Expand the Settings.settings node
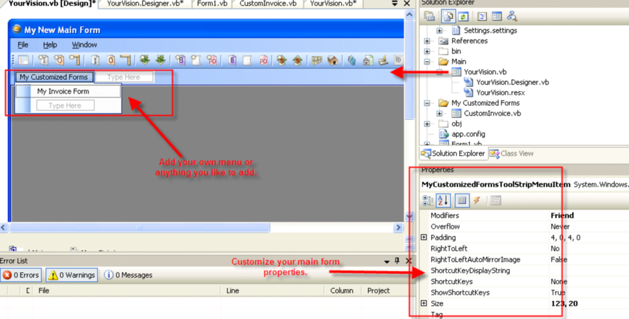The width and height of the screenshot is (629, 319). 439,31
